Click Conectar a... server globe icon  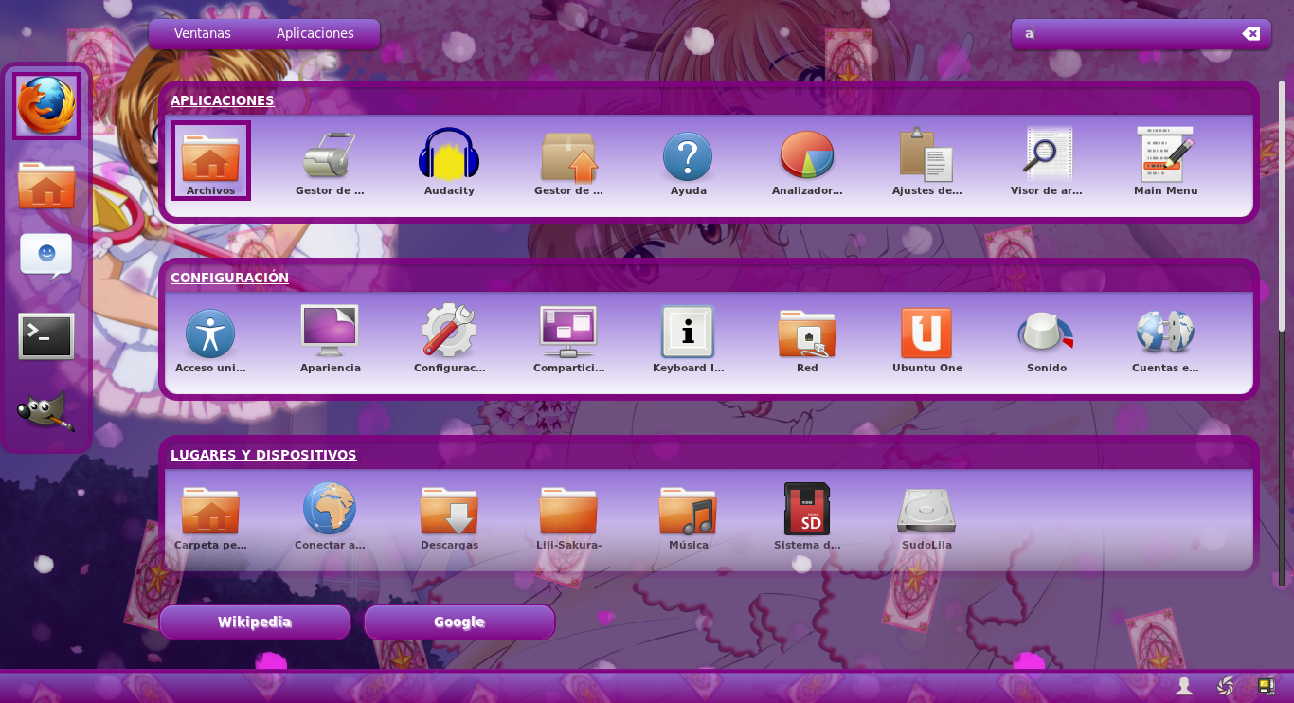point(330,515)
